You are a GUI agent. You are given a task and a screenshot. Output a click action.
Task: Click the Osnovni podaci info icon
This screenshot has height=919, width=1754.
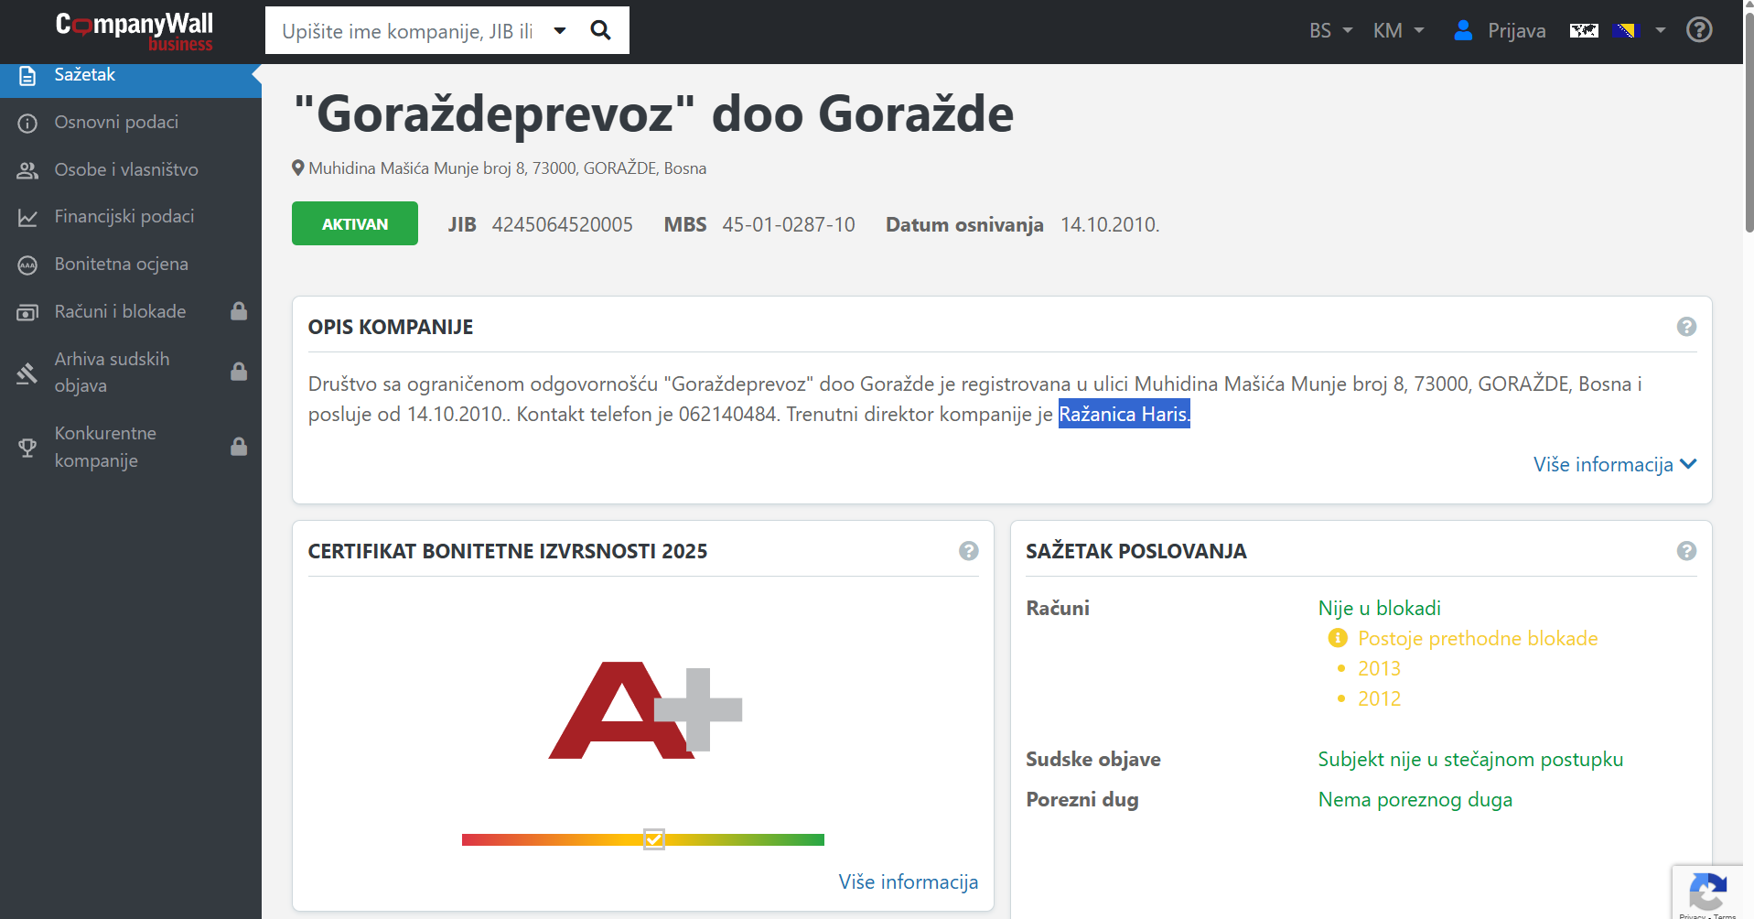pyautogui.click(x=27, y=123)
